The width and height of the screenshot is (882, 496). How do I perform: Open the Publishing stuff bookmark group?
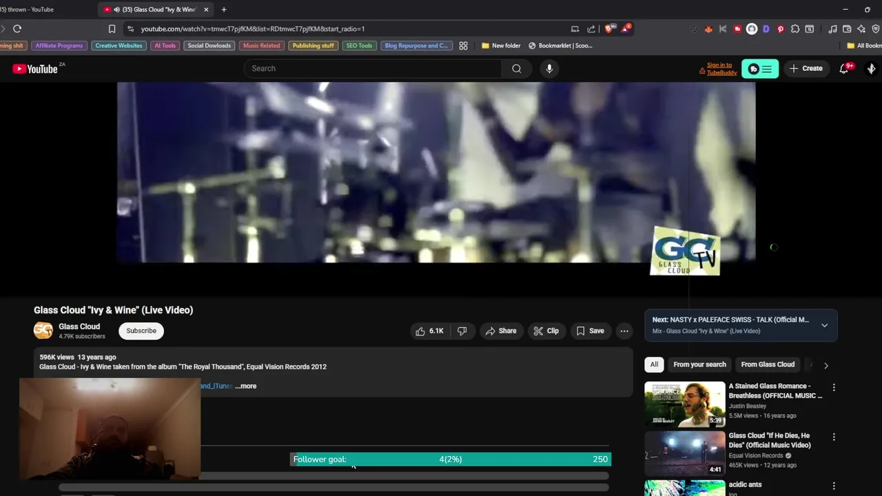click(x=313, y=45)
